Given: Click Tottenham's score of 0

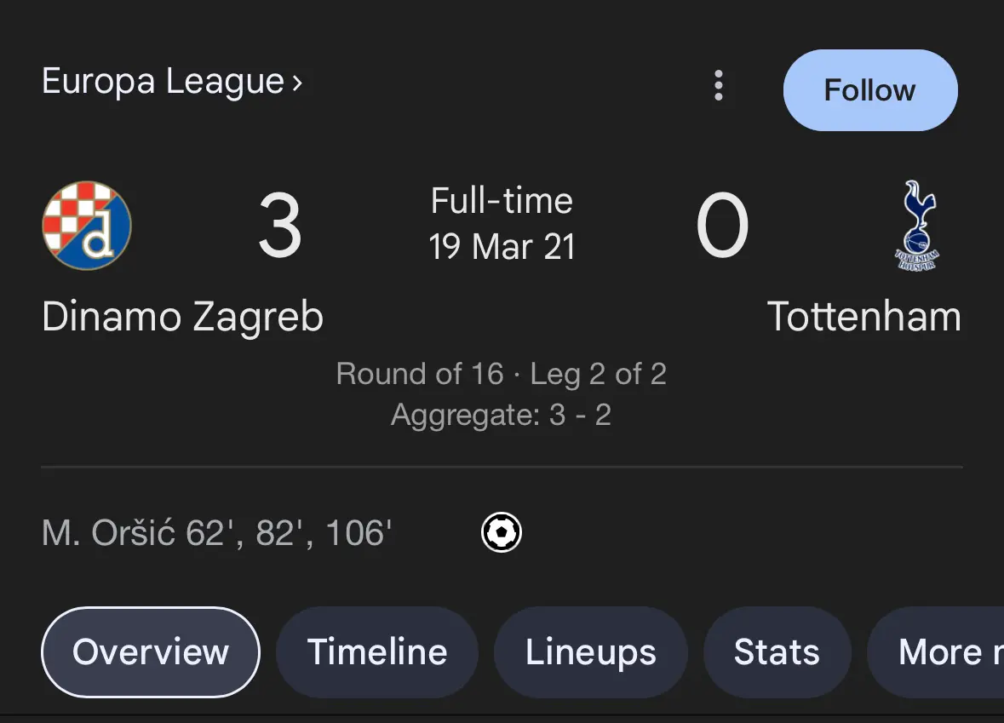Looking at the screenshot, I should (x=722, y=226).
